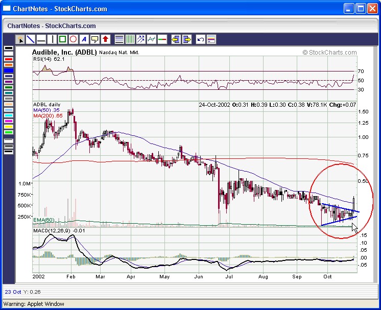Image resolution: width=381 pixels, height=310 pixels.
Task: Click the Chg:+0.07 value in quote line
Action: tap(343, 105)
